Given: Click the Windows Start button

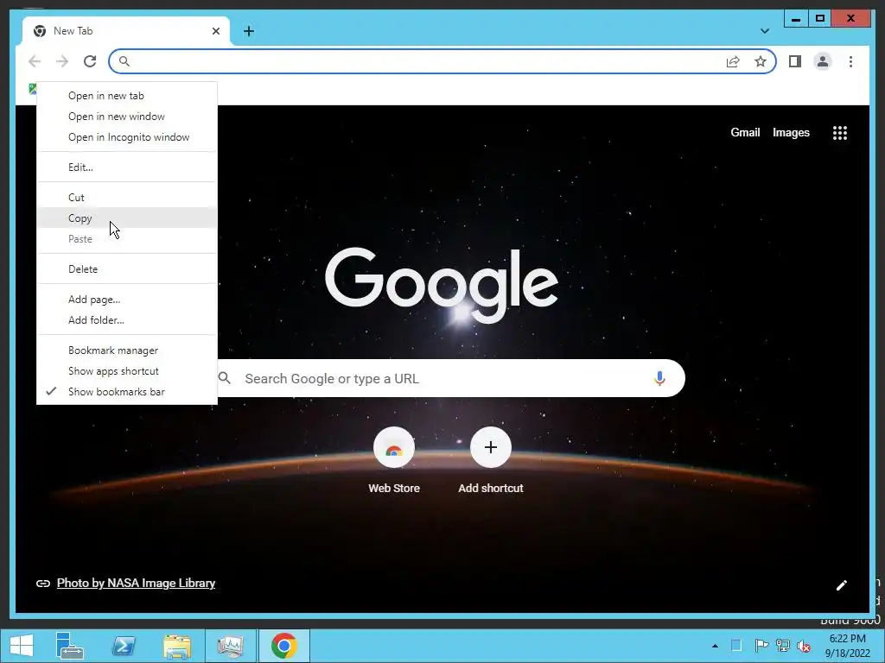Looking at the screenshot, I should tap(22, 646).
